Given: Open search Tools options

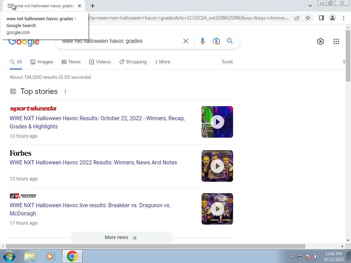Looking at the screenshot, I should click(227, 62).
